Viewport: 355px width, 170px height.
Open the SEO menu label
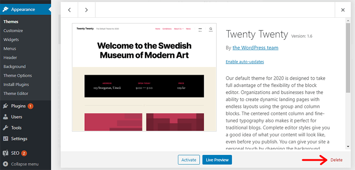tap(16, 153)
